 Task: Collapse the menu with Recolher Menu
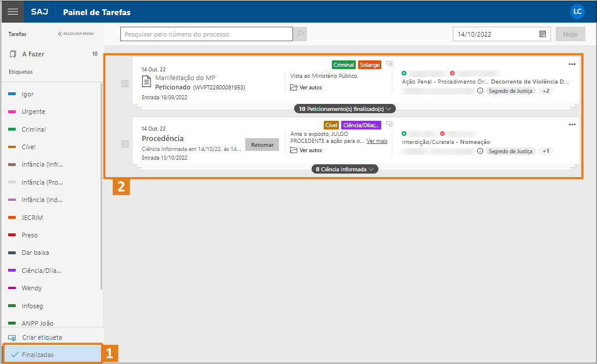76,34
